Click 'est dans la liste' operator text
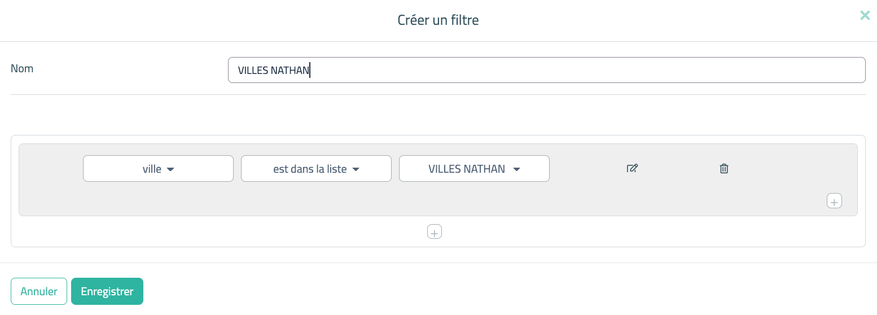Screen dimensions: 877x315 [310, 169]
